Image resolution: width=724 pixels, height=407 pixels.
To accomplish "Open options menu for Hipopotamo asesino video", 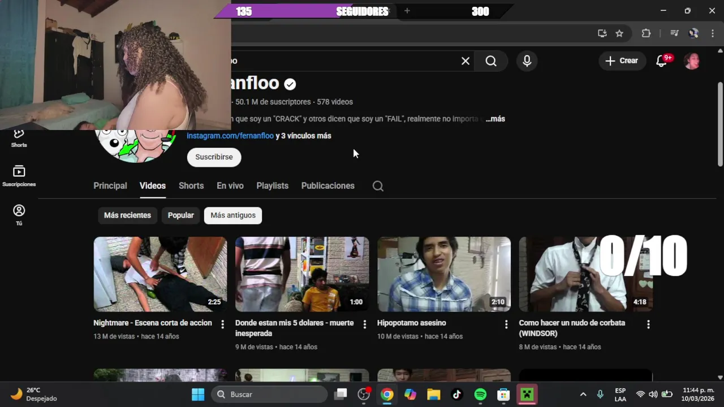I will point(506,324).
